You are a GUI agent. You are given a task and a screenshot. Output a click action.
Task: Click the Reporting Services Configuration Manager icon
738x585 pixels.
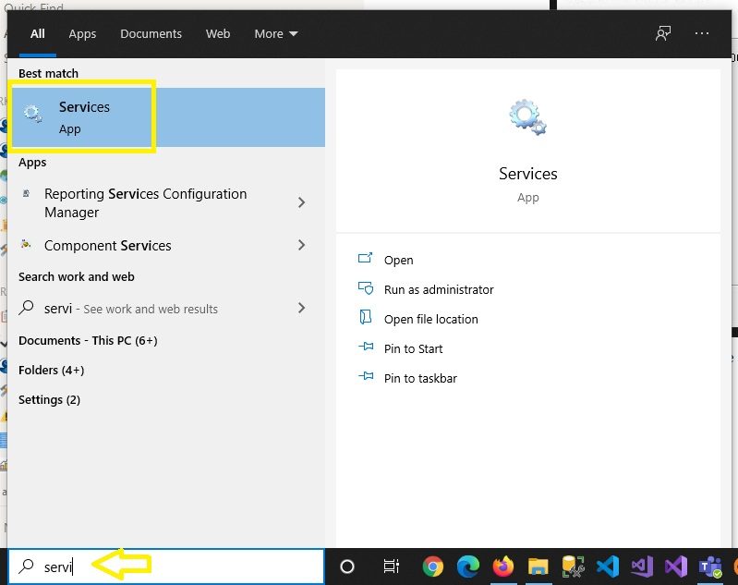coord(27,193)
